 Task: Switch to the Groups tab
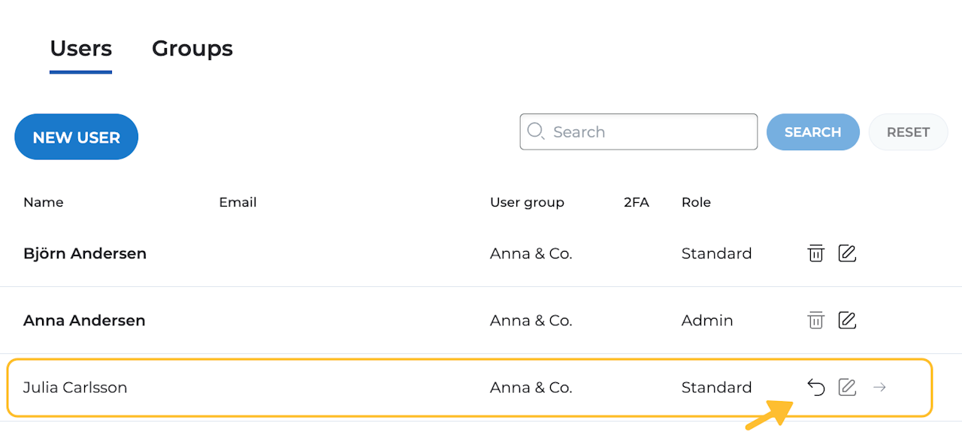[192, 49]
